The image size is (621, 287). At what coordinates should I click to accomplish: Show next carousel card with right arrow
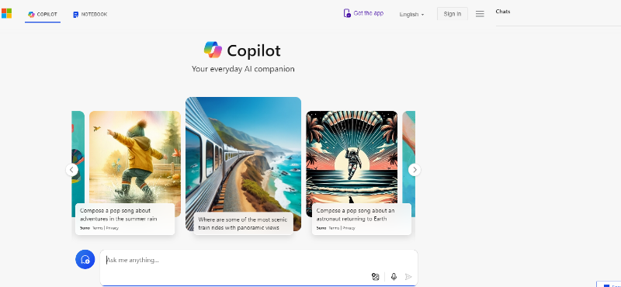click(415, 170)
